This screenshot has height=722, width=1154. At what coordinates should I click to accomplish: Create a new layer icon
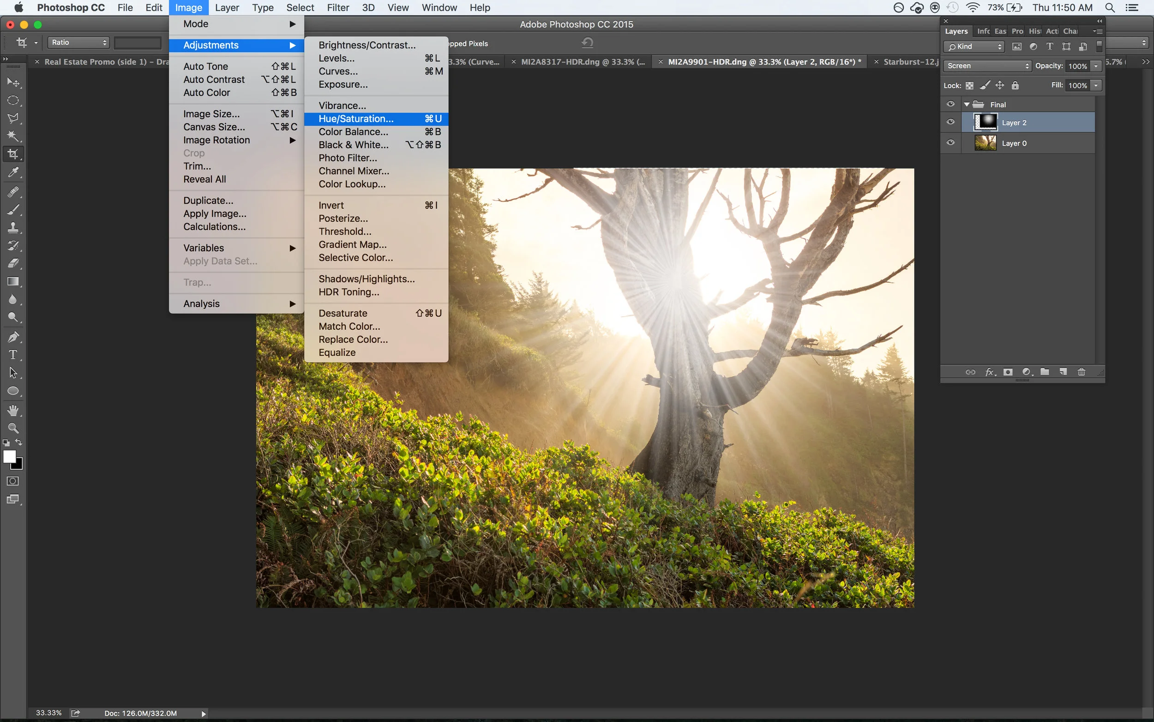(1063, 372)
